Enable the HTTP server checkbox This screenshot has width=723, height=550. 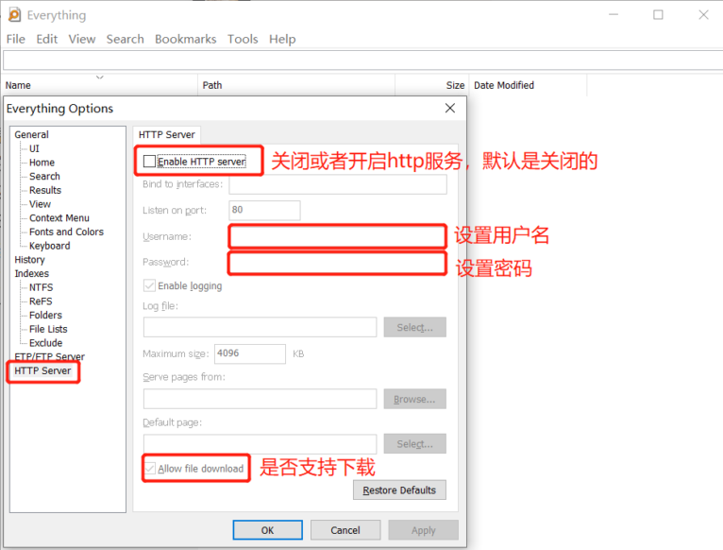click(149, 162)
